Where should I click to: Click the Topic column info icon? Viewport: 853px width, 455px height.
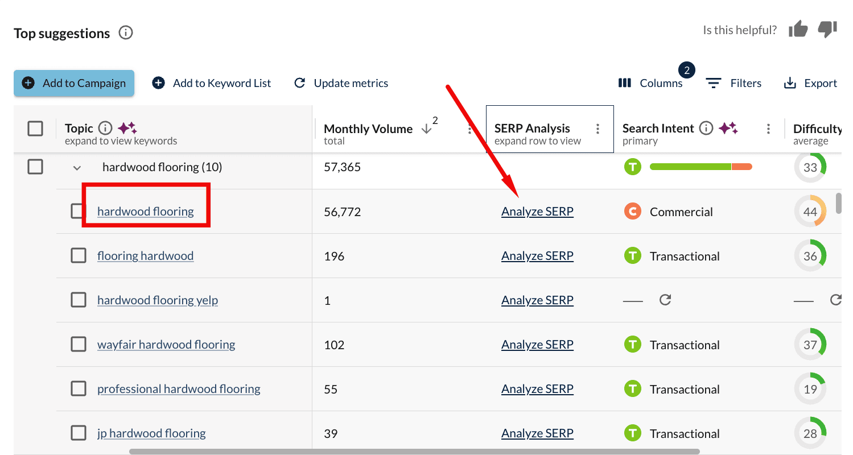click(105, 128)
